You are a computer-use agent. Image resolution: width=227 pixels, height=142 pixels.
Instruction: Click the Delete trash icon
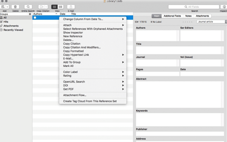point(15,7)
